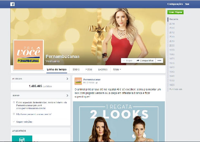
Task: Jump to 2014 on timeline
Action: pos(172,24)
